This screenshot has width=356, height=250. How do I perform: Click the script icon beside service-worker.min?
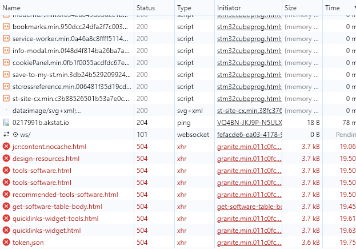(x=6, y=39)
